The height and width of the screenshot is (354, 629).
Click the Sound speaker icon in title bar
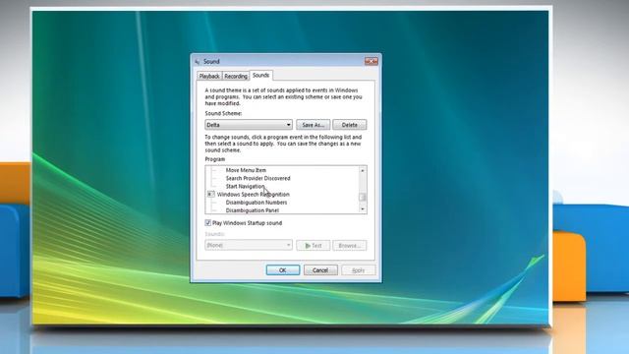(x=197, y=61)
